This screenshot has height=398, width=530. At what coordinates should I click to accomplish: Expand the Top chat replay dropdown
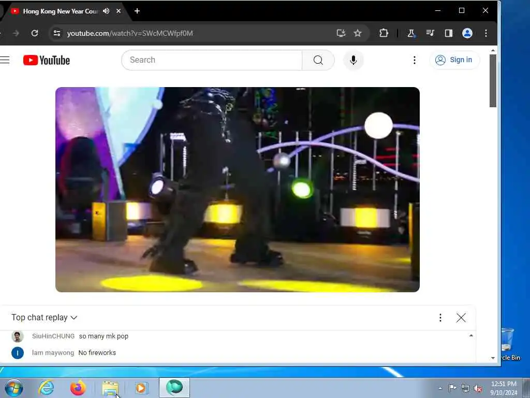tap(45, 318)
